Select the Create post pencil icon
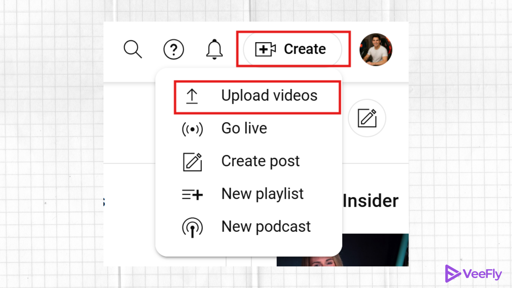The width and height of the screenshot is (512, 288). 193,161
